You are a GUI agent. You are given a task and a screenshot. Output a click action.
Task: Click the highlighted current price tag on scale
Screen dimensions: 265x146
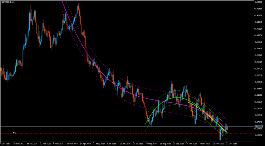click(x=259, y=126)
